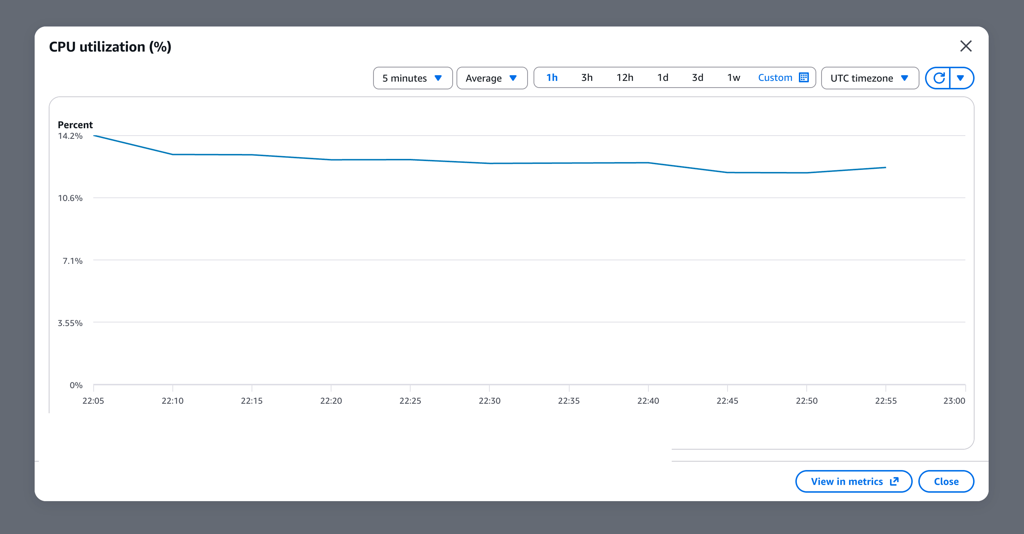The image size is (1024, 534).
Task: Click the 10.6% y-axis label
Action: point(70,198)
